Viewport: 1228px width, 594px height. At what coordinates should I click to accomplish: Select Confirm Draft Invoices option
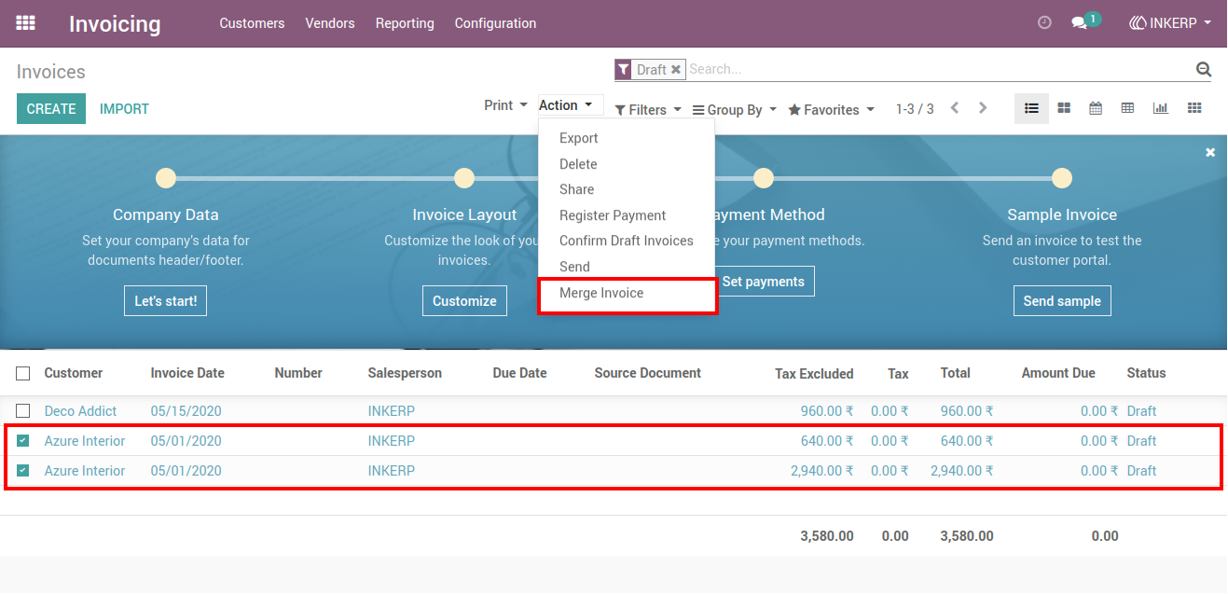[627, 241]
